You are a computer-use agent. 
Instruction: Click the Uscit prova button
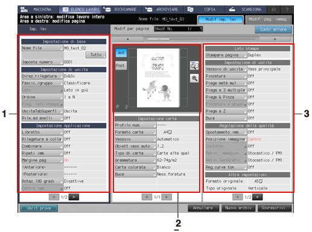pyautogui.click(x=39, y=208)
